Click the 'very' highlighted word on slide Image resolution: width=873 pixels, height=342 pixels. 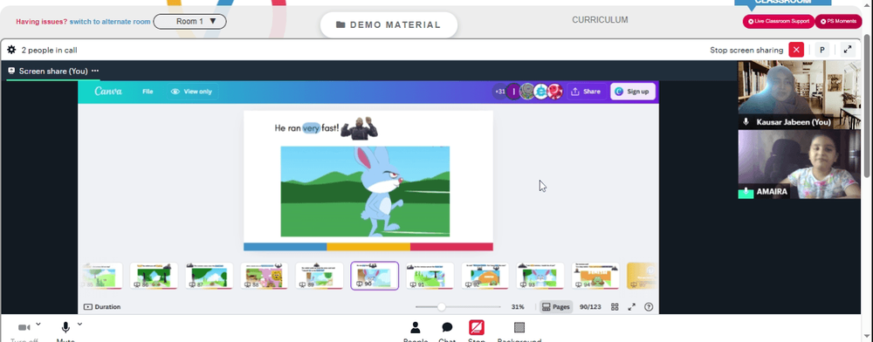click(x=312, y=128)
